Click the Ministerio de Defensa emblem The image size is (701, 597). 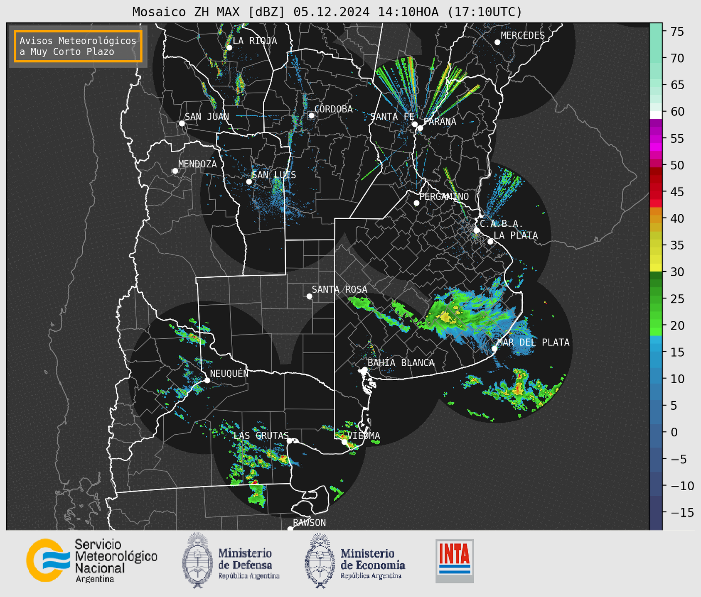click(x=197, y=560)
